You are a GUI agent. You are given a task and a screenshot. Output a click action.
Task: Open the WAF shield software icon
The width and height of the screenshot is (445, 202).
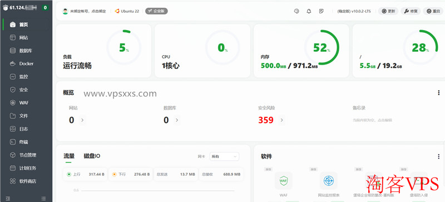coord(283,181)
